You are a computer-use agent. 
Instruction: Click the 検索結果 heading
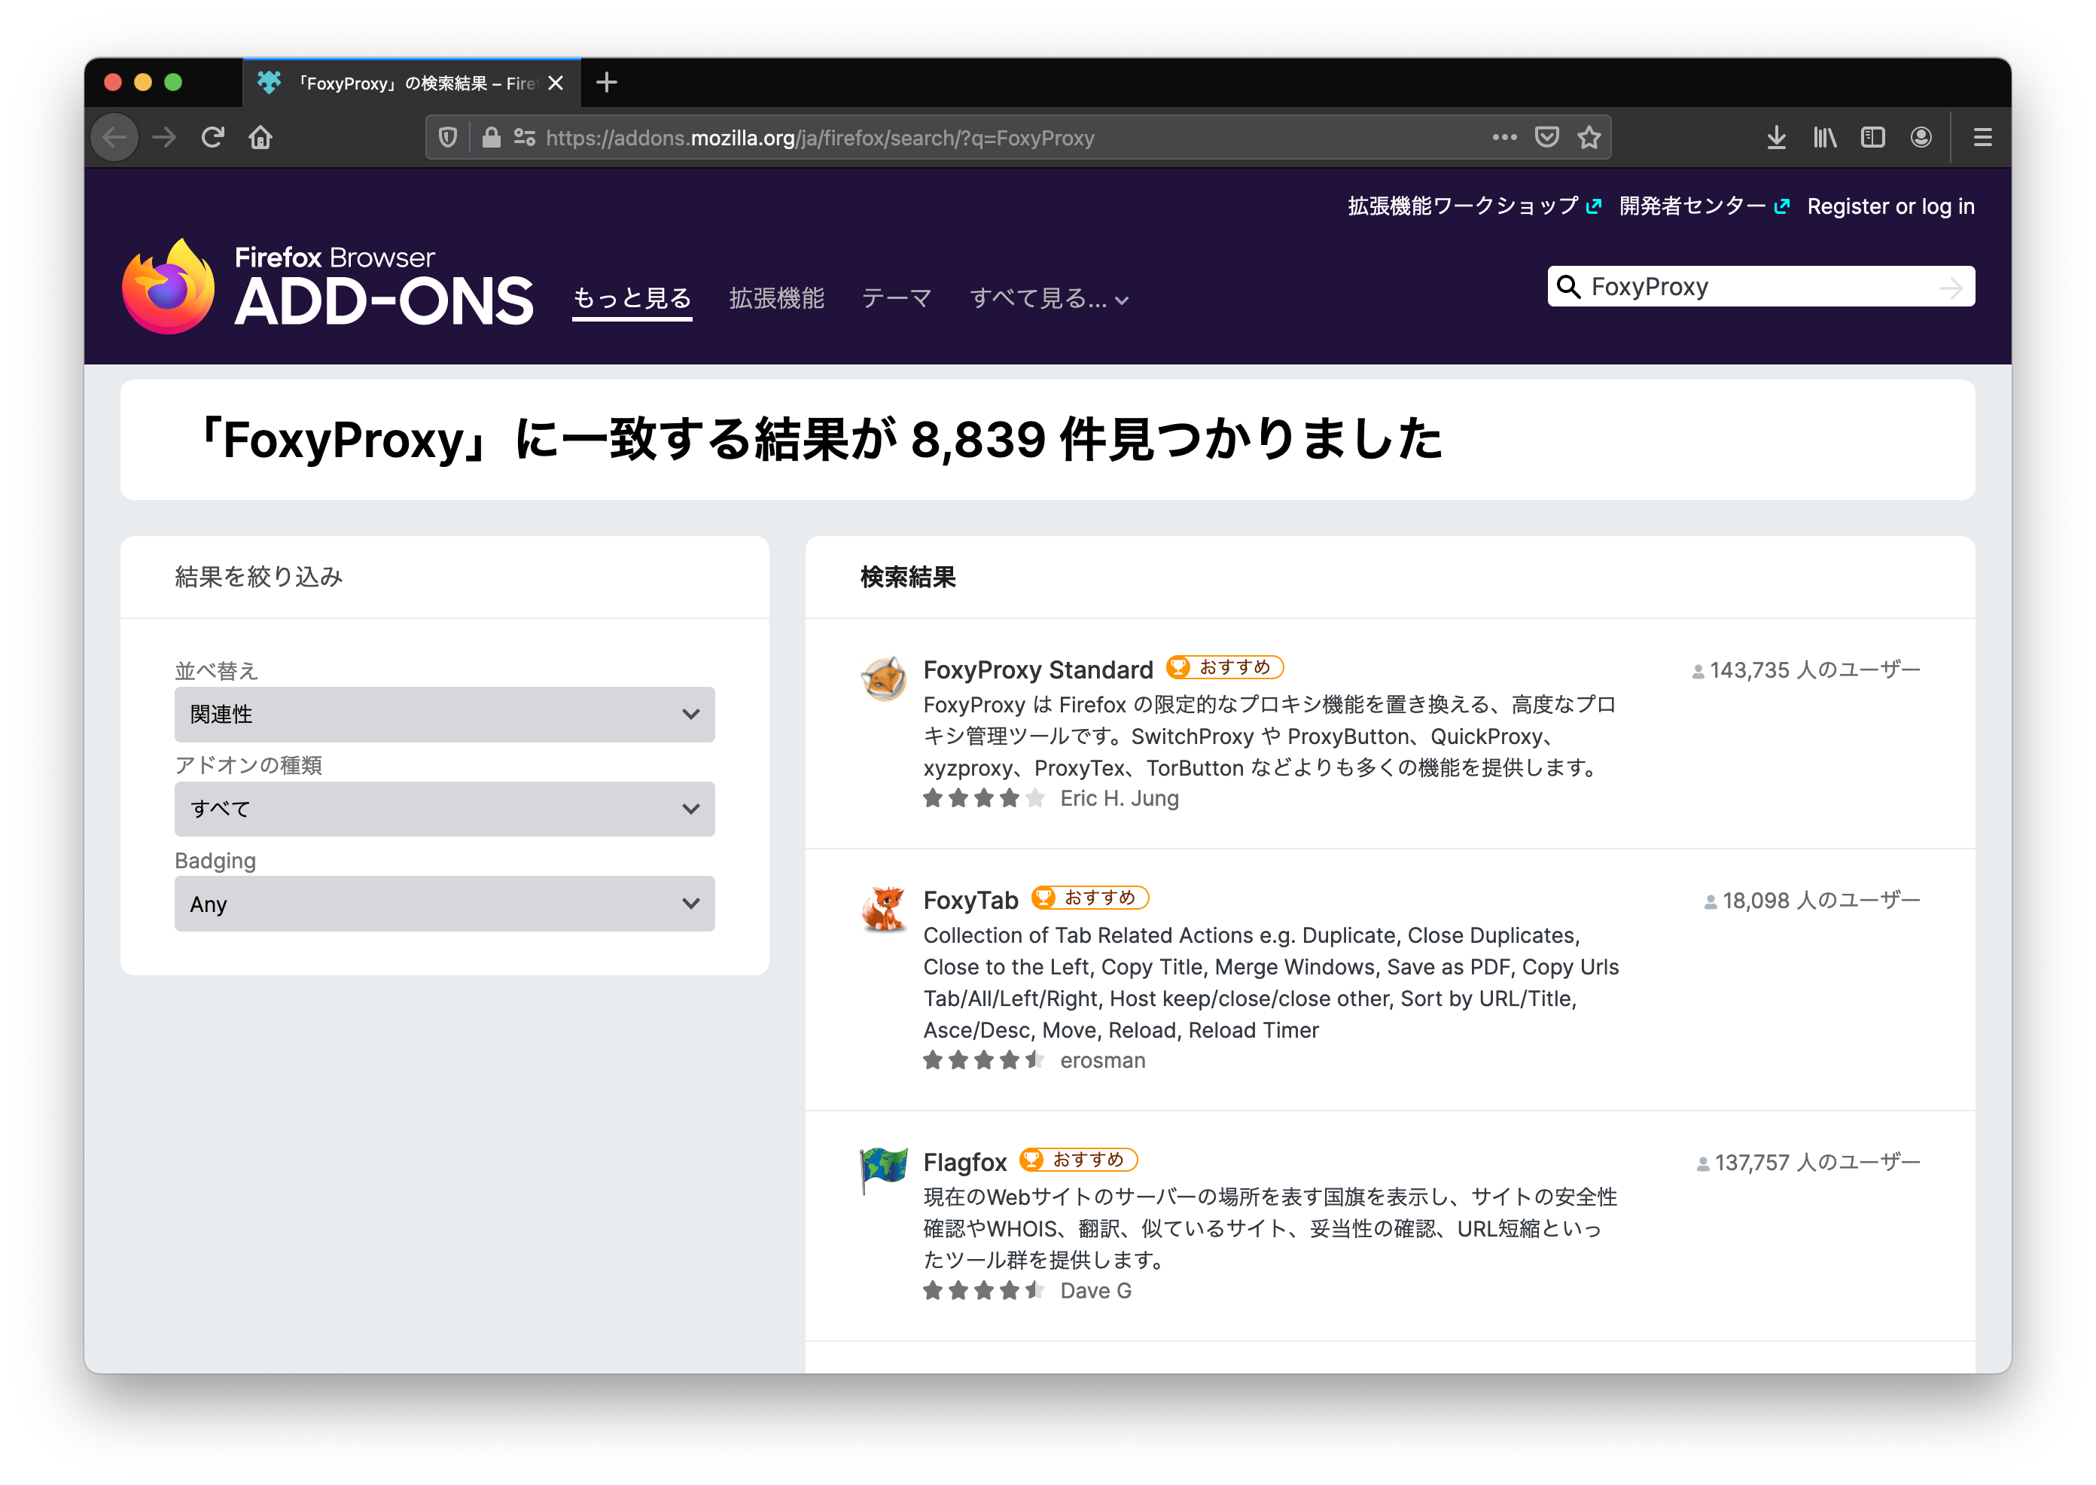(908, 577)
